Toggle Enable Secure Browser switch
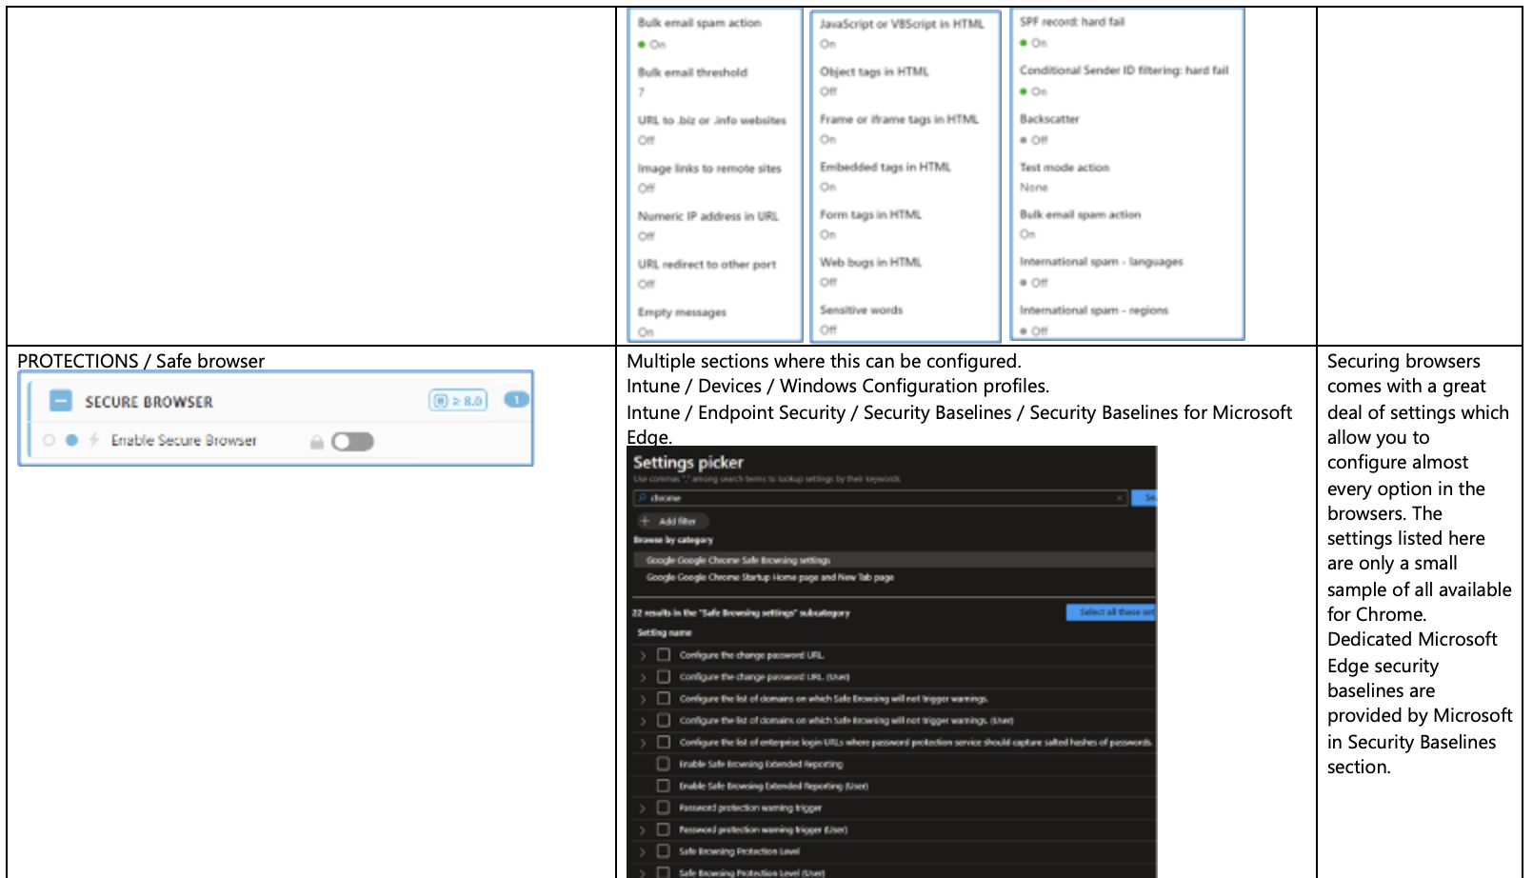Screen dimensions: 1533x878 (x=352, y=440)
